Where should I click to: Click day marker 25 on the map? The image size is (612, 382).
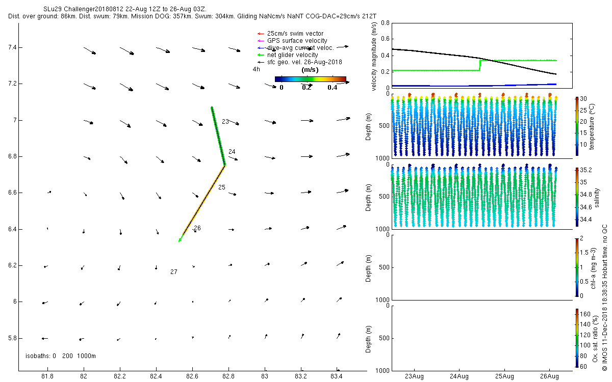(222, 187)
